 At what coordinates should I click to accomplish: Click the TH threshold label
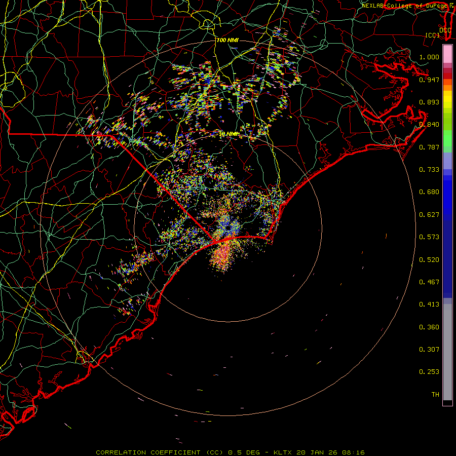[x=435, y=395]
